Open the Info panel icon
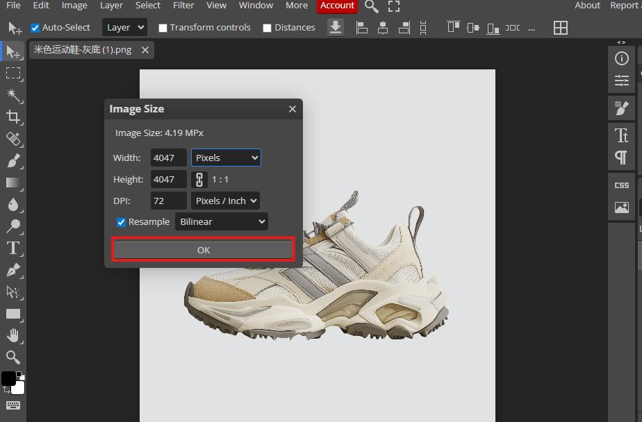 [x=621, y=59]
